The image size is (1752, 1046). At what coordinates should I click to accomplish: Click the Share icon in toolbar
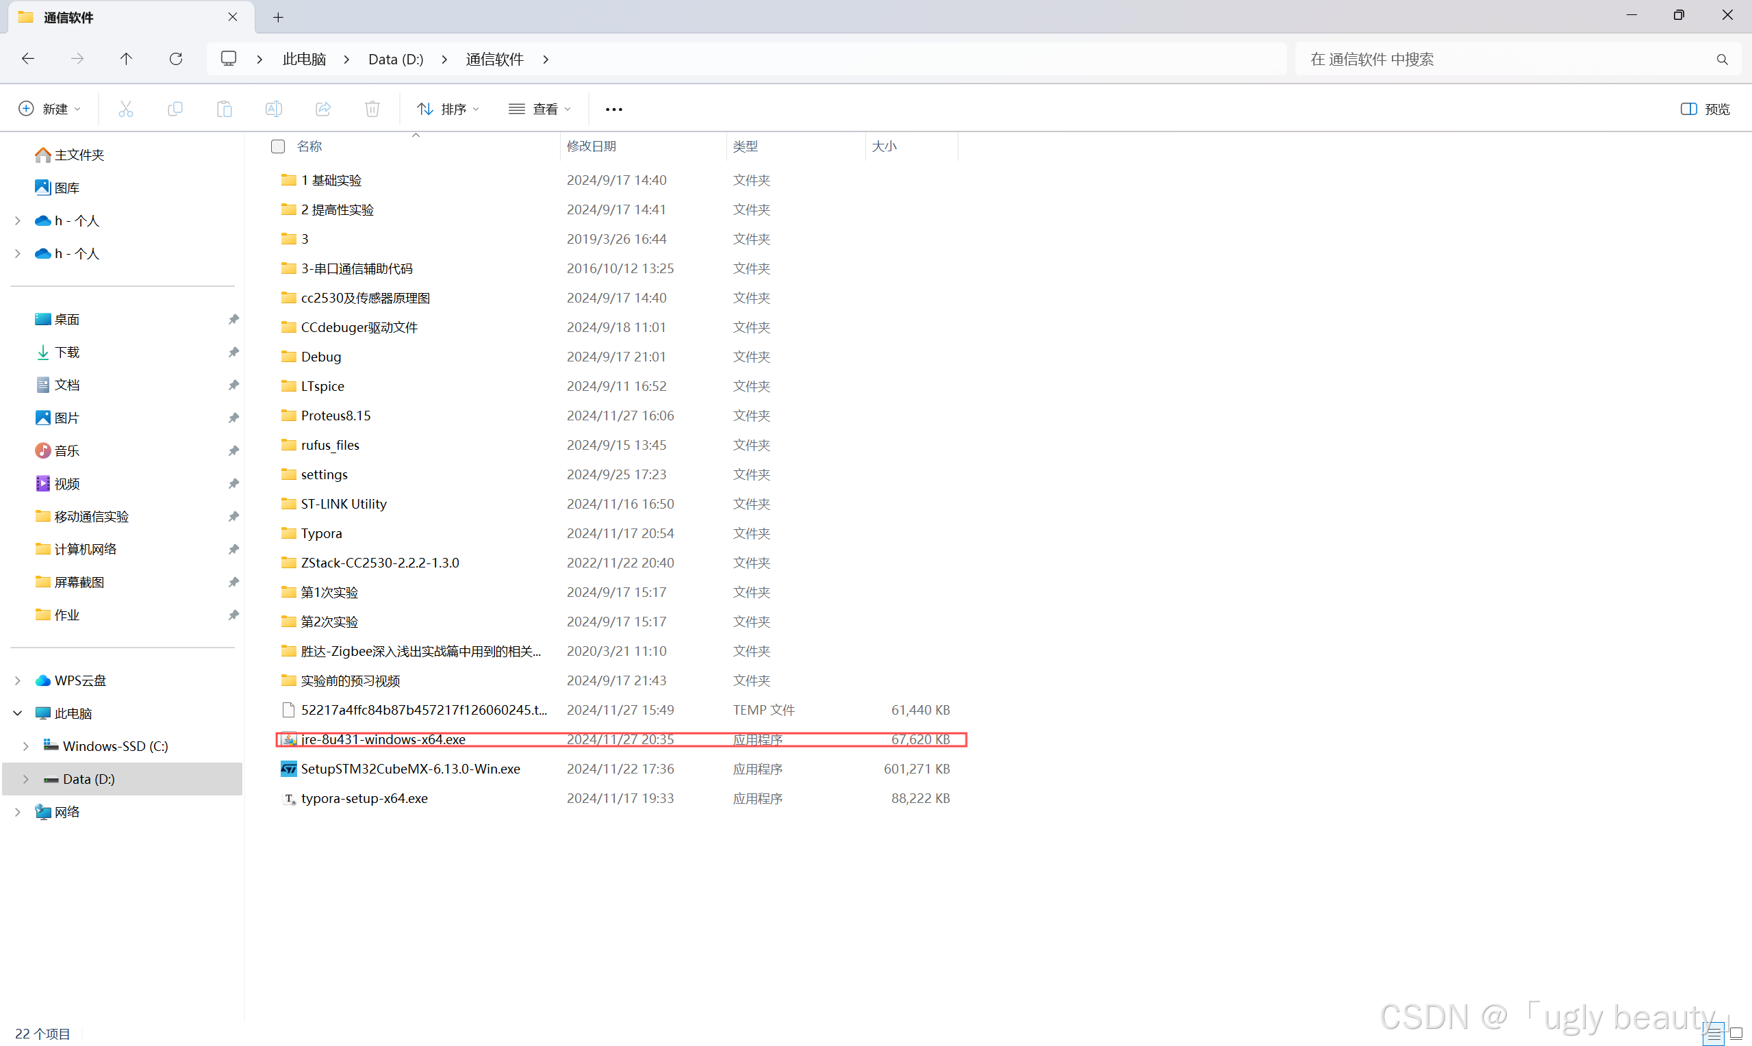(x=322, y=109)
